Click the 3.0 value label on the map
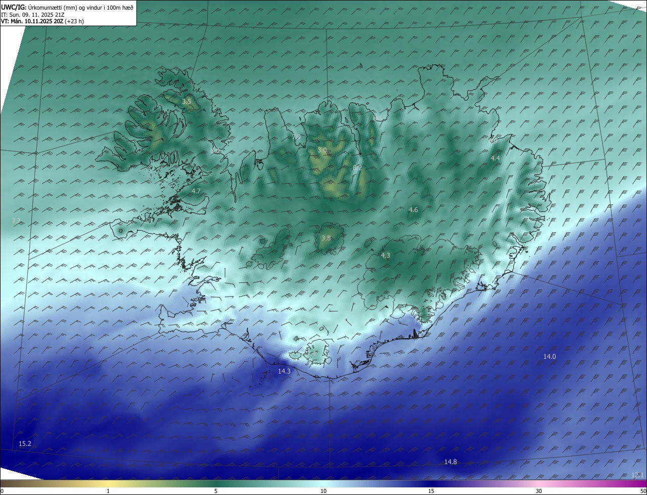 pyautogui.click(x=322, y=150)
